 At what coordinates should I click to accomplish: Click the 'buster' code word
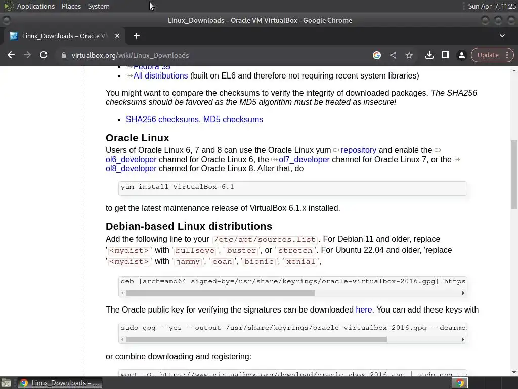(x=241, y=250)
